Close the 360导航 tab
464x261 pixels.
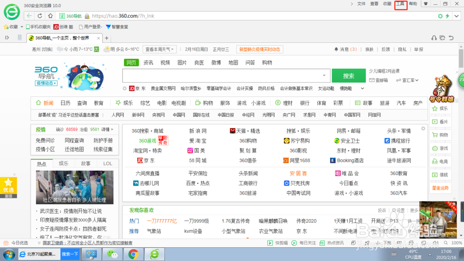pos(98,38)
